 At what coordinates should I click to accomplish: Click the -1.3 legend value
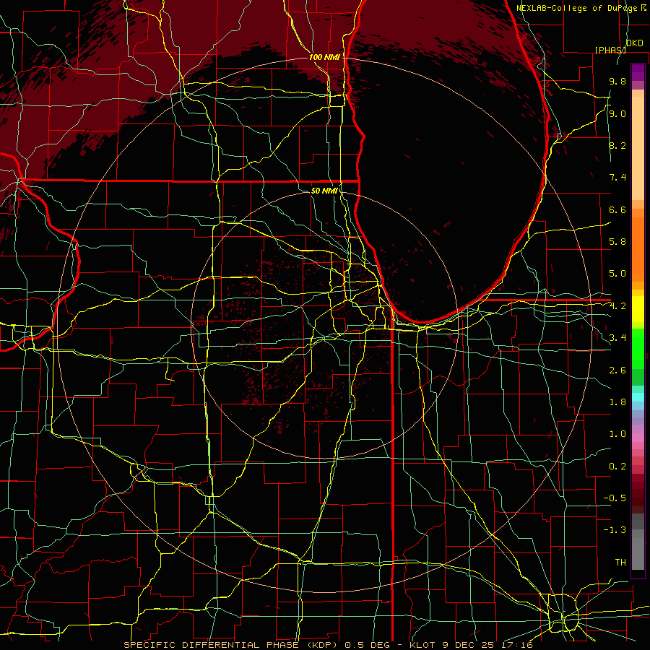click(615, 530)
